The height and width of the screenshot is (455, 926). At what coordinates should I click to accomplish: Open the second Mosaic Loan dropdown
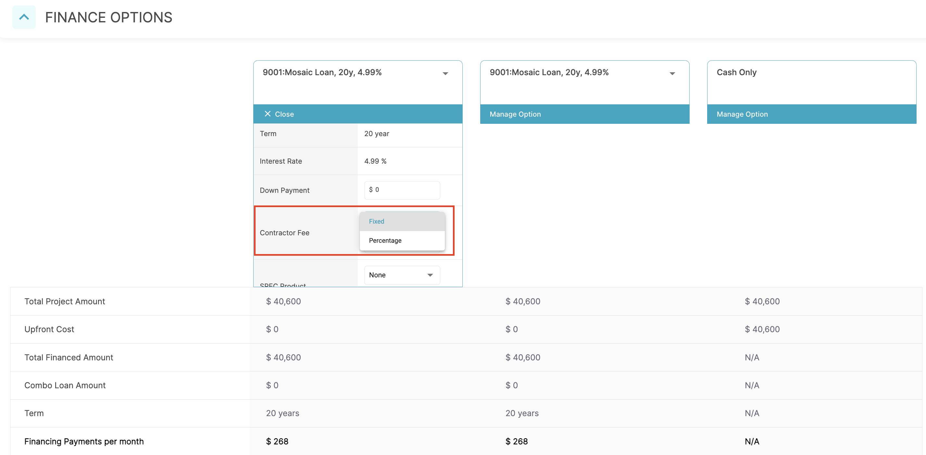pos(673,73)
